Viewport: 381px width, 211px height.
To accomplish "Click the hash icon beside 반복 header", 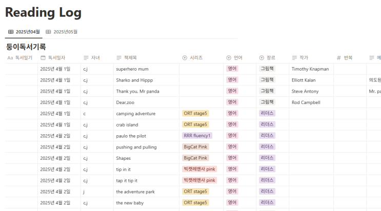I will [x=338, y=58].
